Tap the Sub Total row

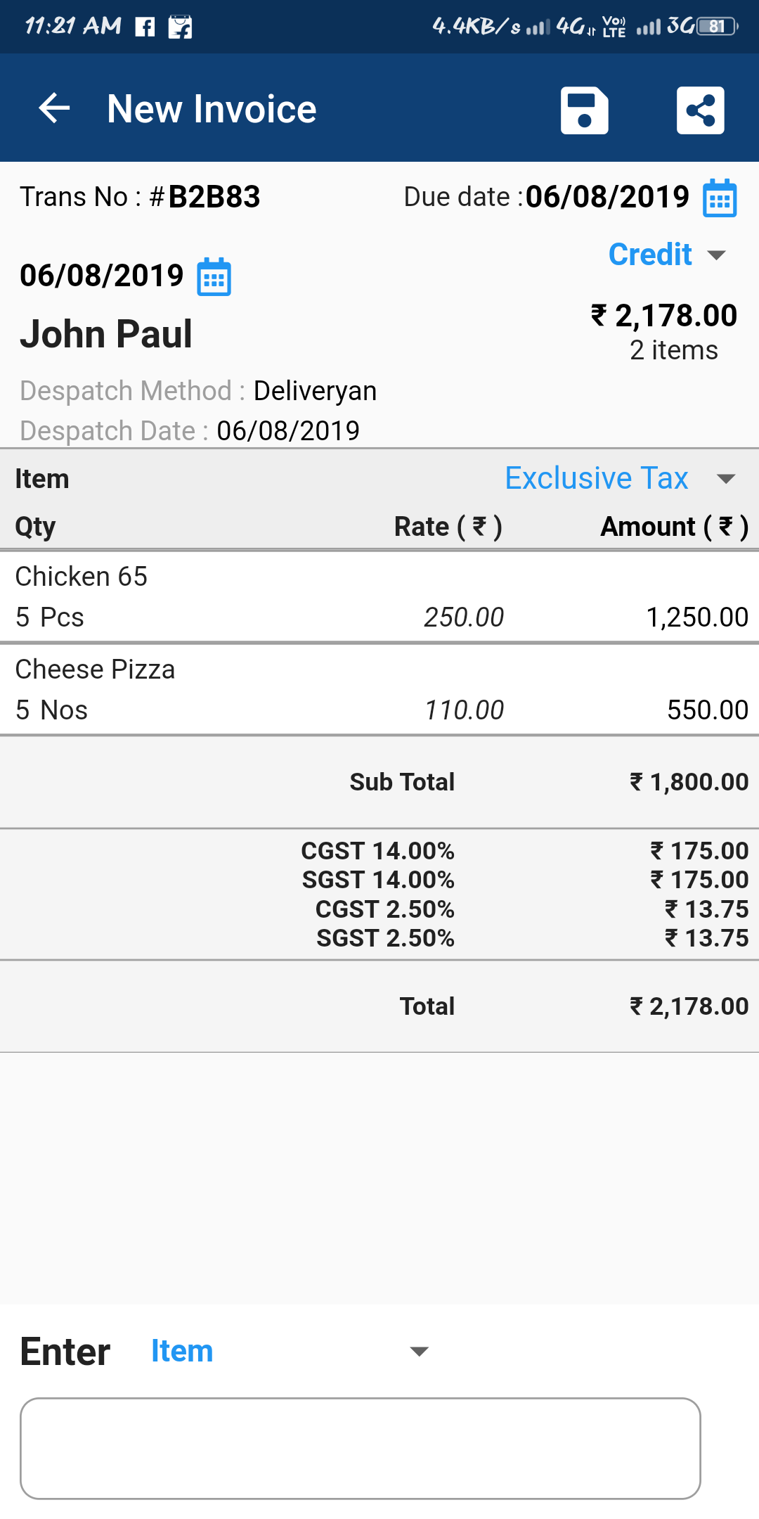coord(379,782)
